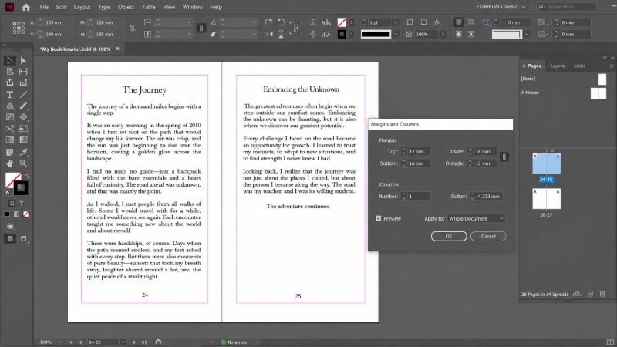Open the fx effects icon
This screenshot has width=617, height=347.
437,22
